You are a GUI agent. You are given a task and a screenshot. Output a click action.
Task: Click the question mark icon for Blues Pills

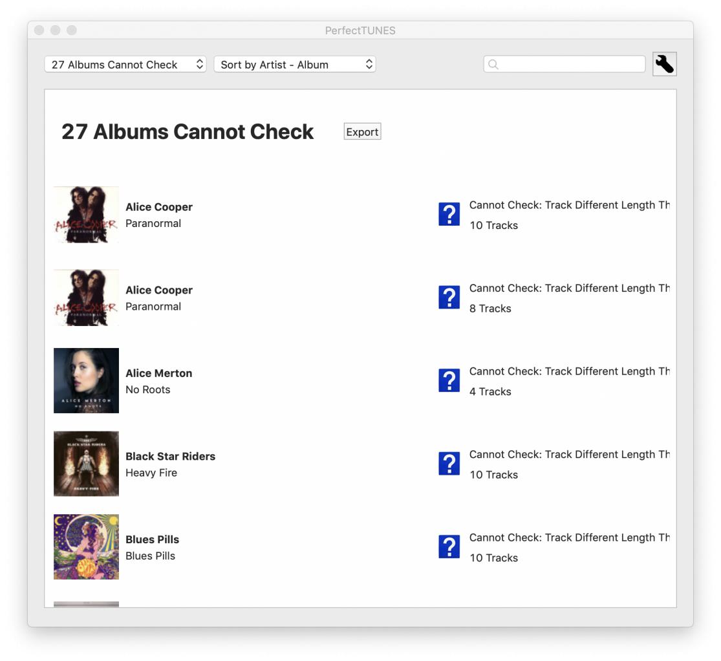(449, 547)
